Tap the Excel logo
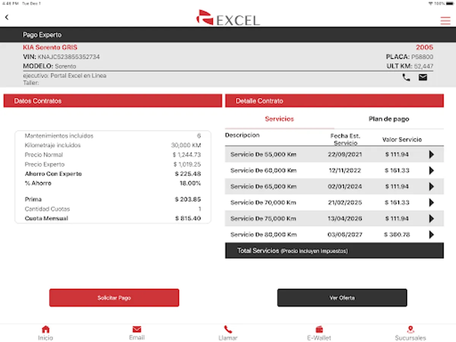The image size is (456, 342). click(x=228, y=18)
